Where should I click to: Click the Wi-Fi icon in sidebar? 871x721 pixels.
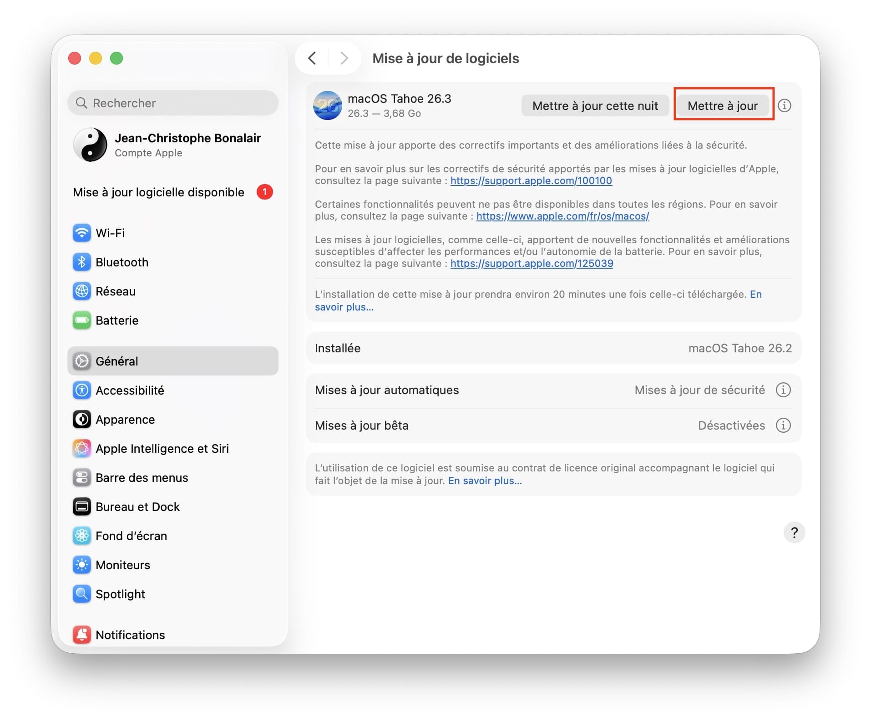click(x=81, y=233)
